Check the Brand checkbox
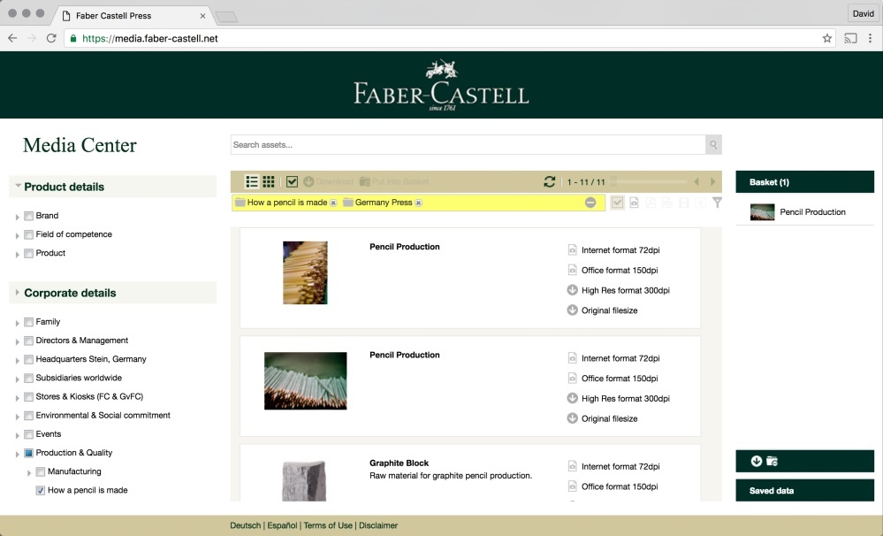 28,216
